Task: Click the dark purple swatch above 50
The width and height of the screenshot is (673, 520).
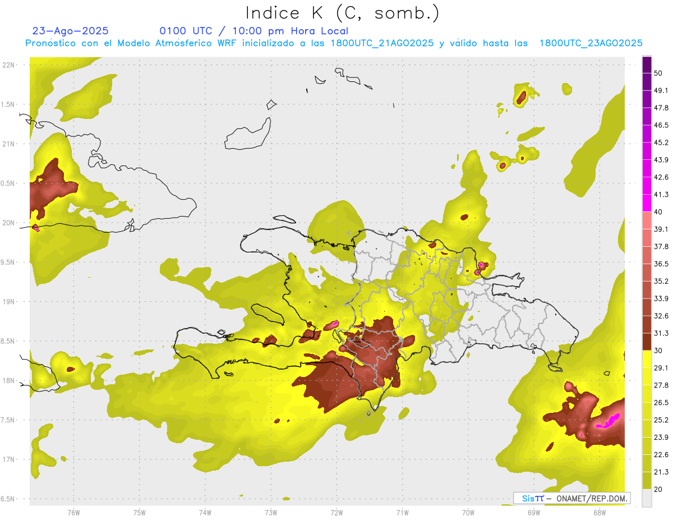Action: tap(647, 65)
